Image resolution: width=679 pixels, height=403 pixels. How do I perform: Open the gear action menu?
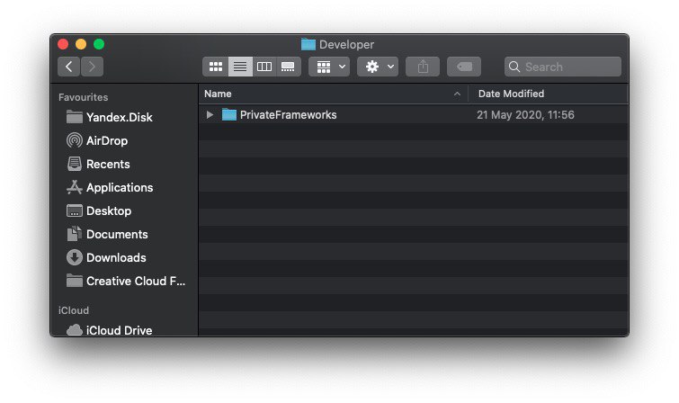pyautogui.click(x=378, y=67)
